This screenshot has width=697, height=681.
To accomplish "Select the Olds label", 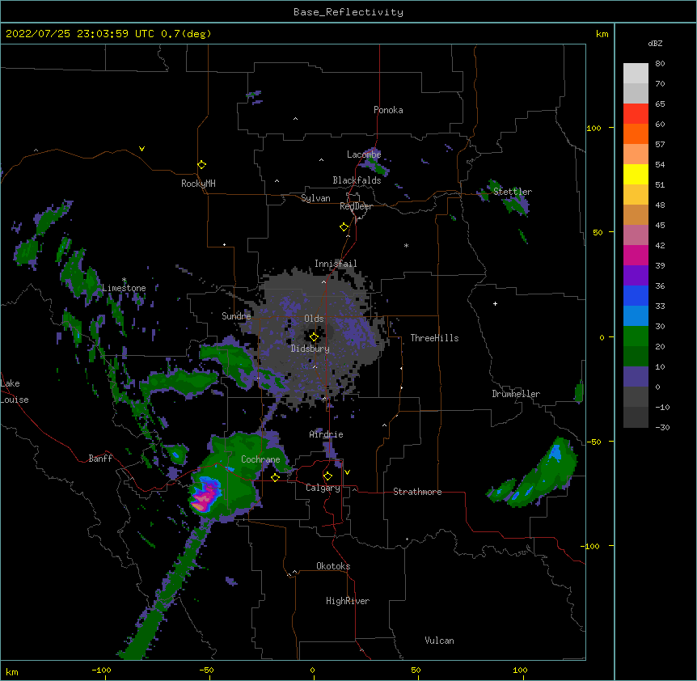I will [314, 319].
